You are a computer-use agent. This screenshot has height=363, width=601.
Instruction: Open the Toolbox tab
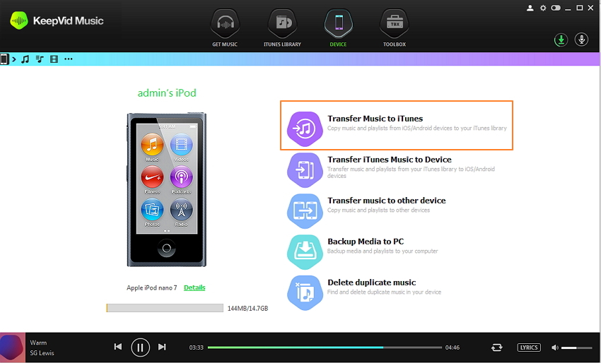394,27
